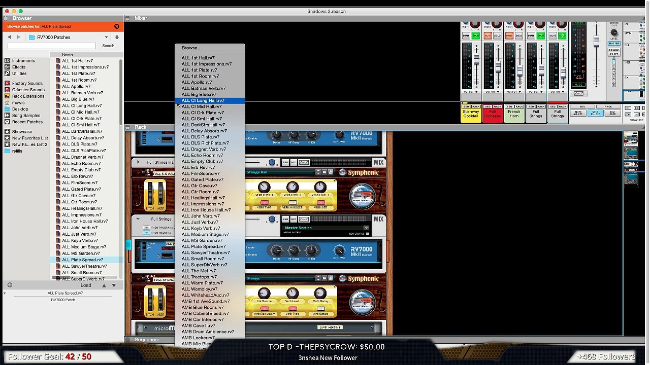Expand the Full Strings Hall mix channel

[x=138, y=162]
